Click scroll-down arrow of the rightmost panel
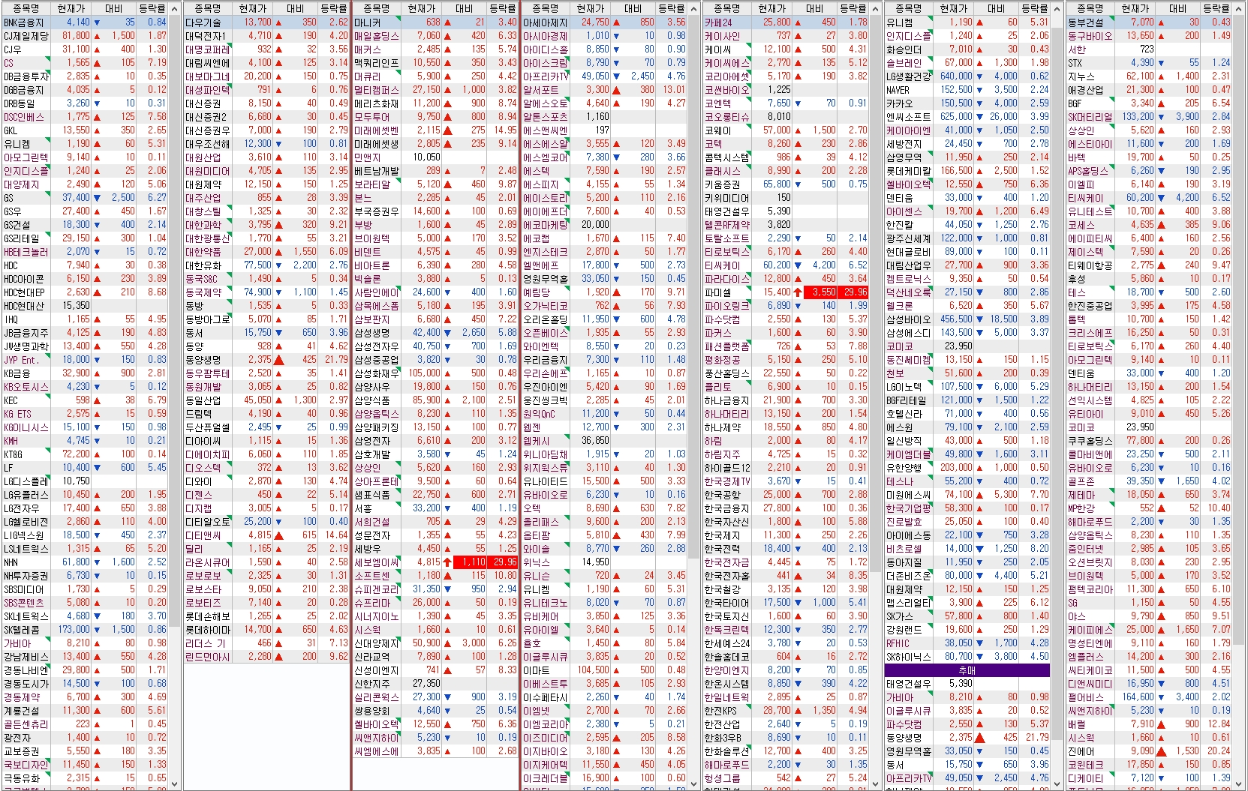This screenshot has width=1248, height=791. click(1240, 784)
